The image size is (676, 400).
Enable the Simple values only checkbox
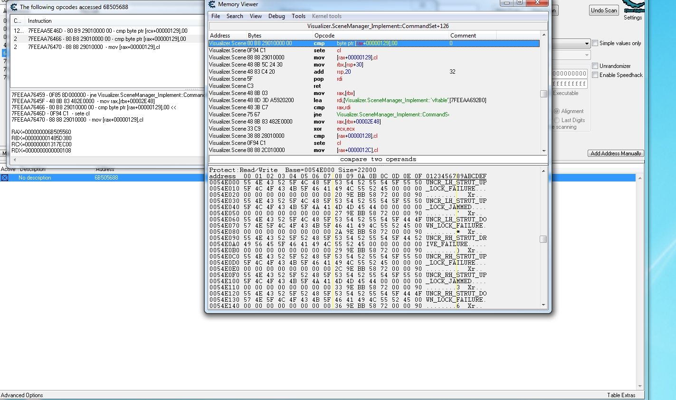(595, 43)
